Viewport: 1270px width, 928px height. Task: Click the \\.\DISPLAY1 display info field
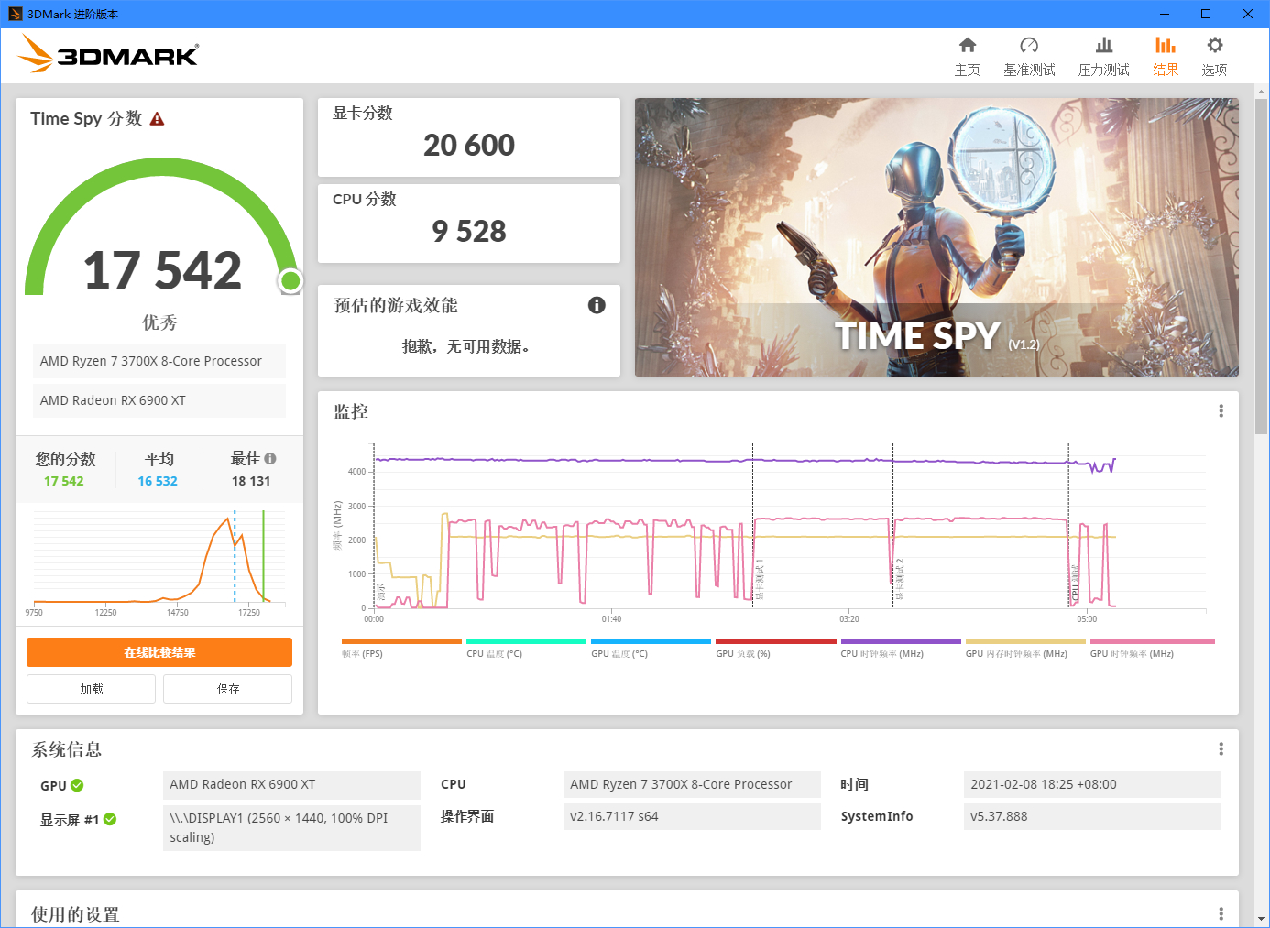(291, 827)
